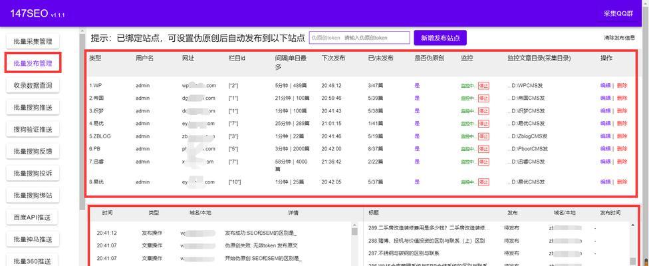Stop monitoring for 2.帝国 site
This screenshot has width=649, height=266.
(483, 98)
